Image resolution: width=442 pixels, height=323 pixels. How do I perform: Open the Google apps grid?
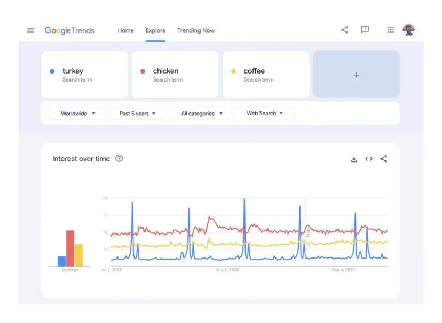coord(391,30)
